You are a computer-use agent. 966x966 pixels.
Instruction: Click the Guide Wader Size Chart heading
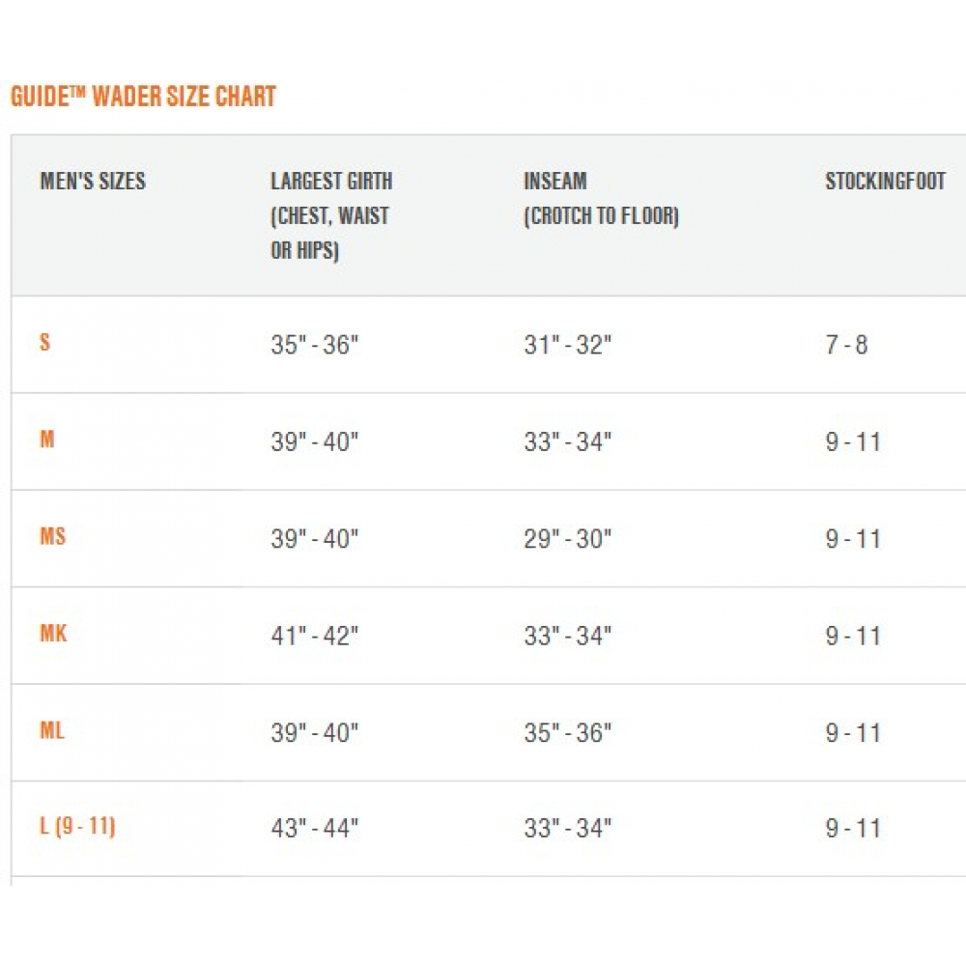click(143, 96)
